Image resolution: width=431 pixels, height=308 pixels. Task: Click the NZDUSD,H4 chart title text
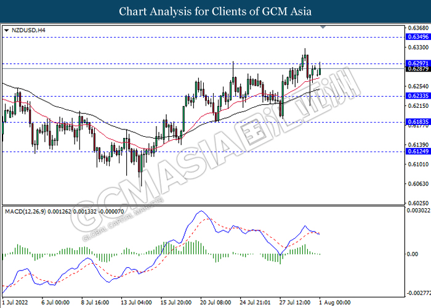pyautogui.click(x=28, y=30)
